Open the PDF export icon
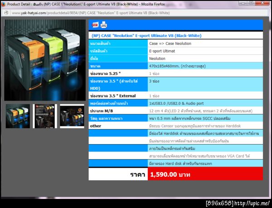The height and width of the screenshot is (208, 272). coord(95,25)
